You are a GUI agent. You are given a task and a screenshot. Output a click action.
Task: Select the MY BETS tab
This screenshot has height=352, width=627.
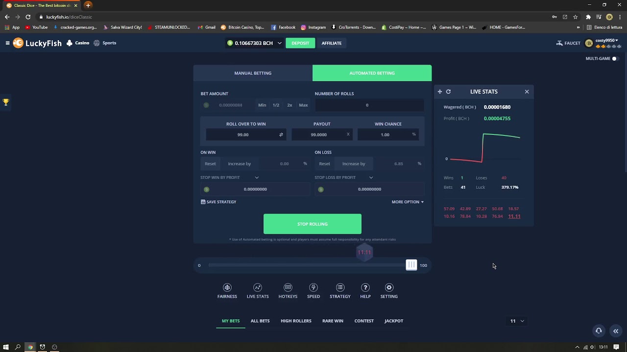click(x=231, y=321)
